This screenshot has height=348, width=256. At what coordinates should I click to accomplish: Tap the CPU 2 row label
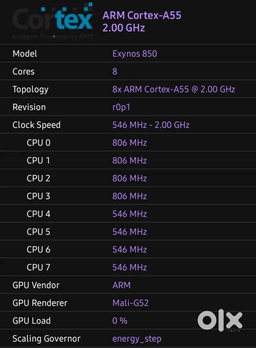tap(38, 178)
